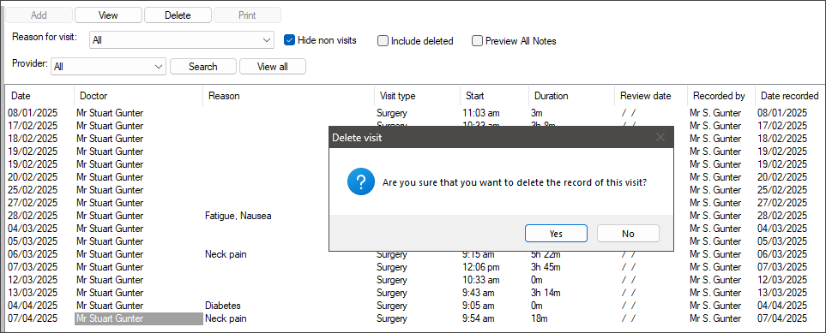Click the Date recorded column header

click(x=788, y=96)
